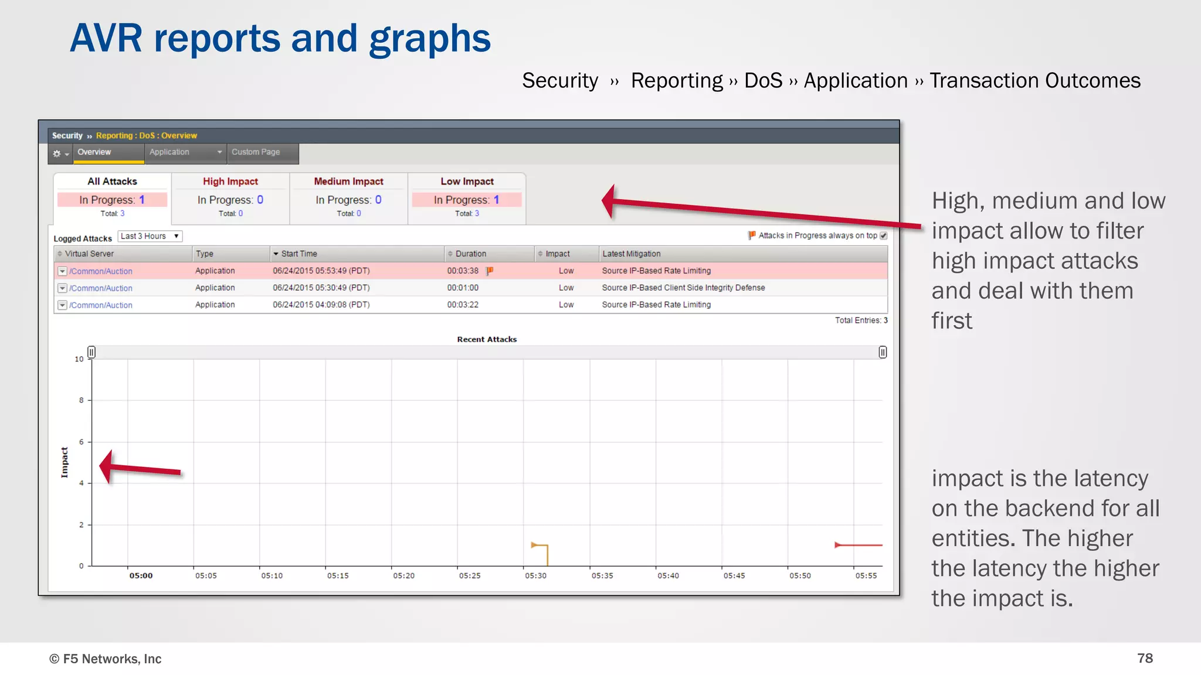Viewport: 1201px width, 675px height.
Task: Click the 'Total Entries: 3' text
Action: click(861, 321)
